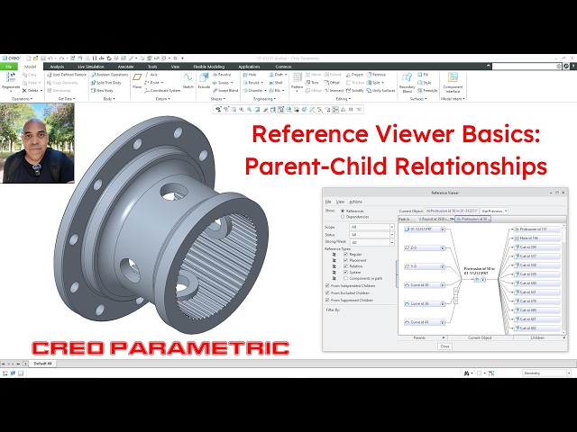Click the Reference Viewer vertical scrollbar
577x432 pixels.
point(564,279)
